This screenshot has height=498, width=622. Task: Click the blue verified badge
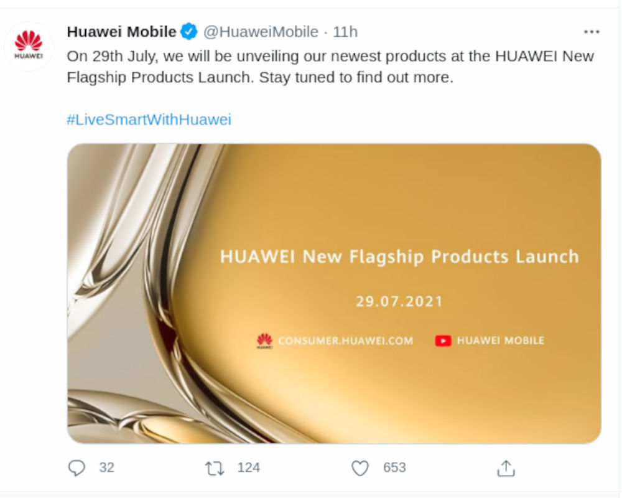(x=189, y=32)
